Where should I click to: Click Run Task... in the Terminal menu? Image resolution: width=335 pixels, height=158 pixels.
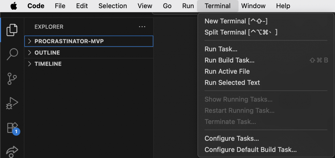tap(221, 49)
